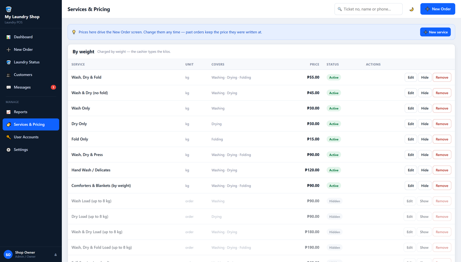Click the New service button
461x262 pixels.
[435, 32]
